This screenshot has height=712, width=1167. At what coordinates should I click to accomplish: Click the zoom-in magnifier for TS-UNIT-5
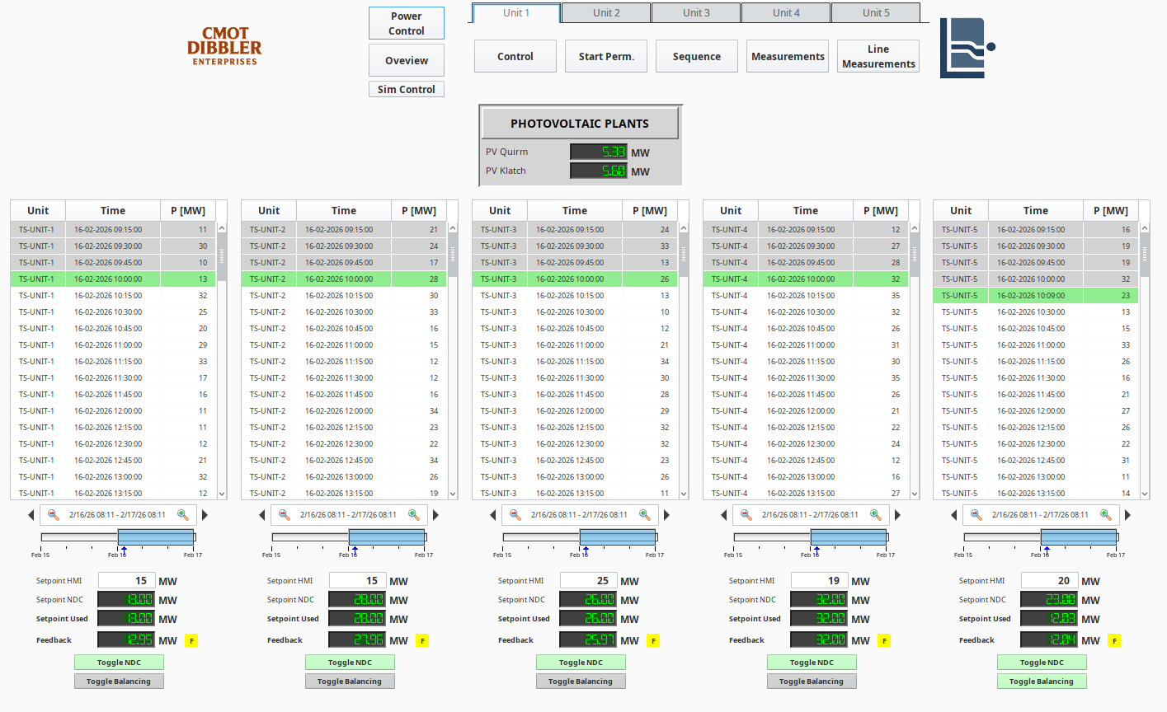click(1106, 515)
